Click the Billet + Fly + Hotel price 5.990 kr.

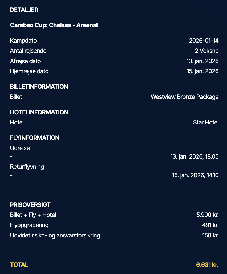tap(208, 215)
